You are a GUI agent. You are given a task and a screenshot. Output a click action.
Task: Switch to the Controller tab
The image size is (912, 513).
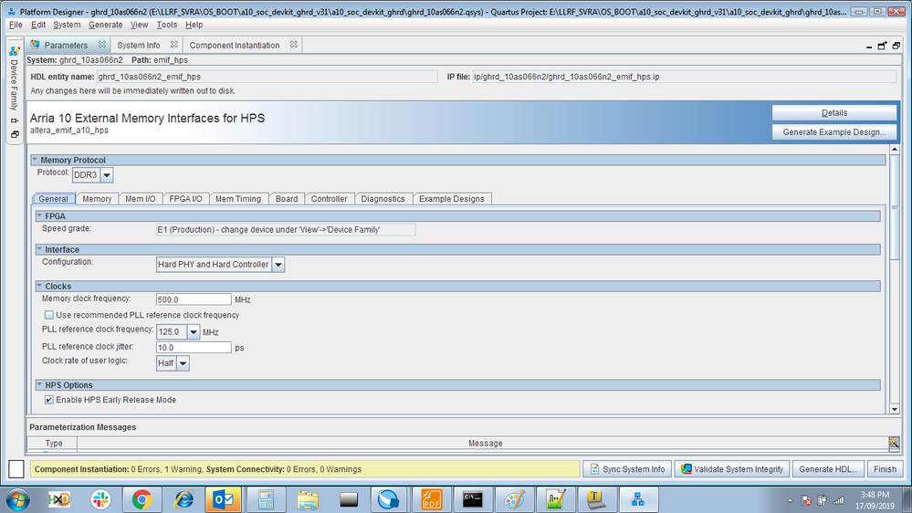pos(330,199)
